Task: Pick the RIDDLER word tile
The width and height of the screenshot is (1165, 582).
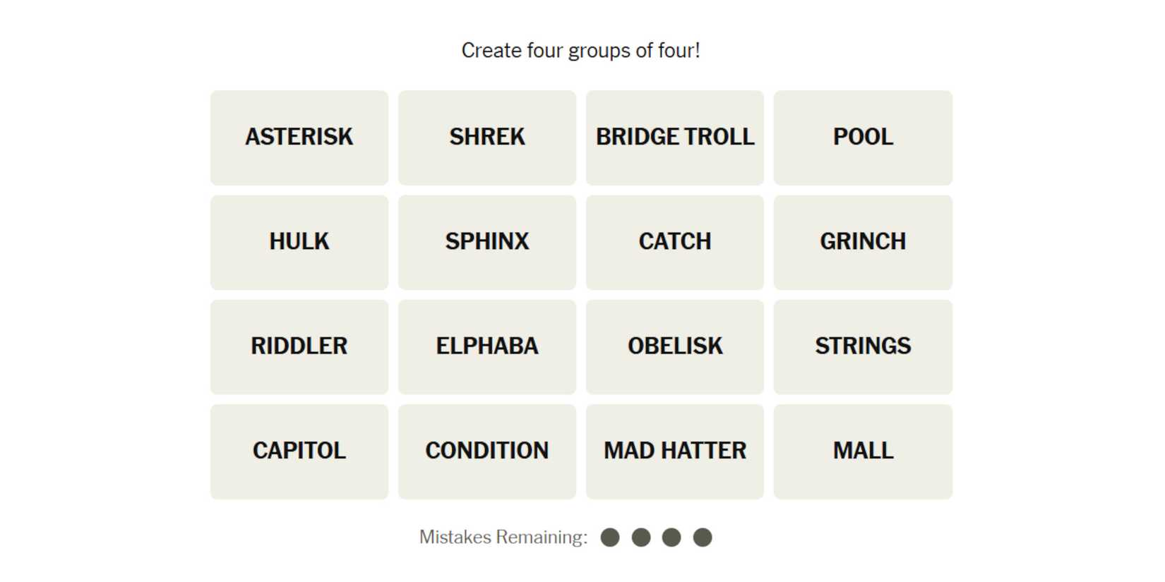Action: coord(299,346)
